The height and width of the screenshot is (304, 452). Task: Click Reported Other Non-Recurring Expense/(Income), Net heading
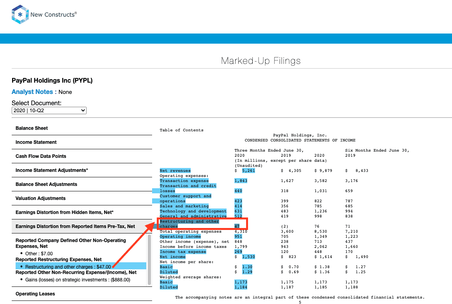(x=76, y=272)
